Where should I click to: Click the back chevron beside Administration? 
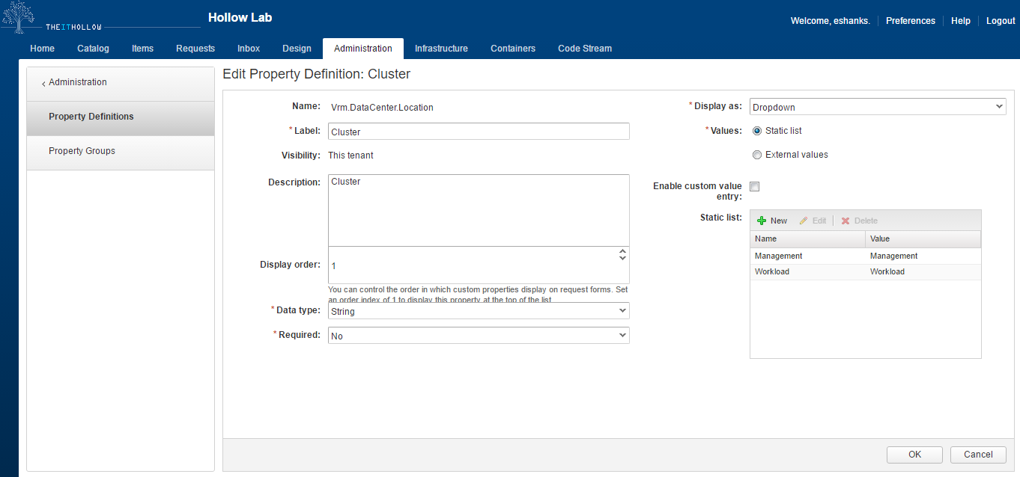43,83
